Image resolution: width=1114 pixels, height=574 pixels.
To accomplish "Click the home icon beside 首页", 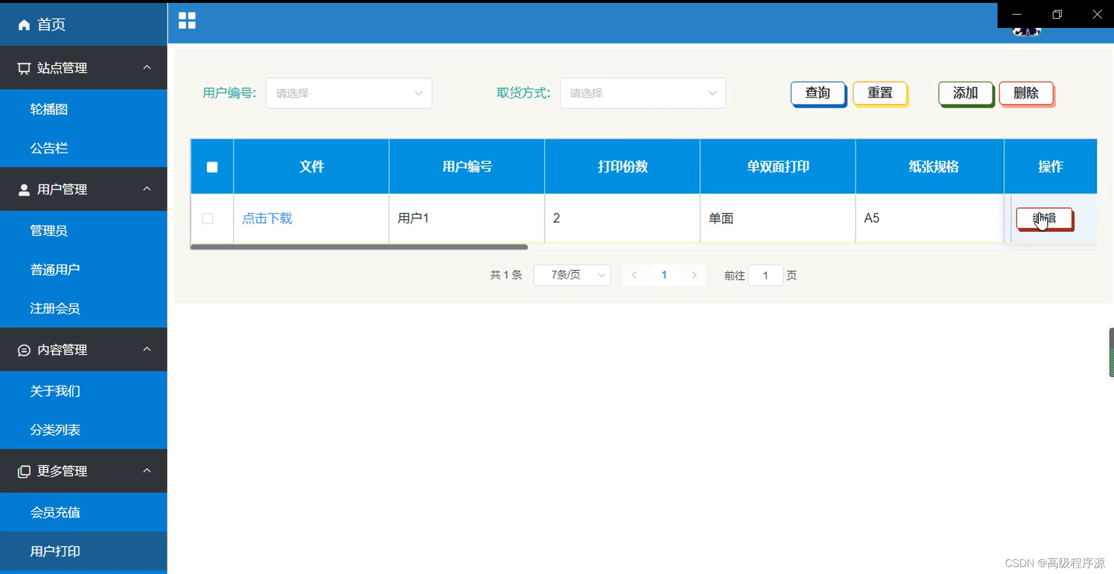I will [23, 24].
